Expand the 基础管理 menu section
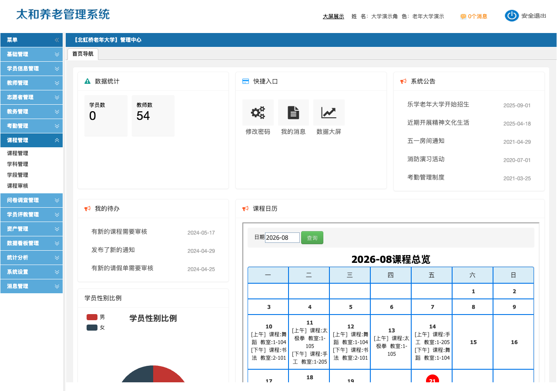The width and height of the screenshot is (557, 391). [31, 54]
